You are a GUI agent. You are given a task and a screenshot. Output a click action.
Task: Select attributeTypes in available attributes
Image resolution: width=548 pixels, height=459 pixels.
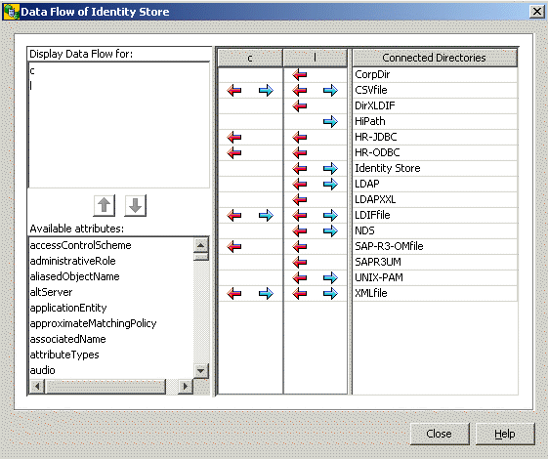point(64,355)
